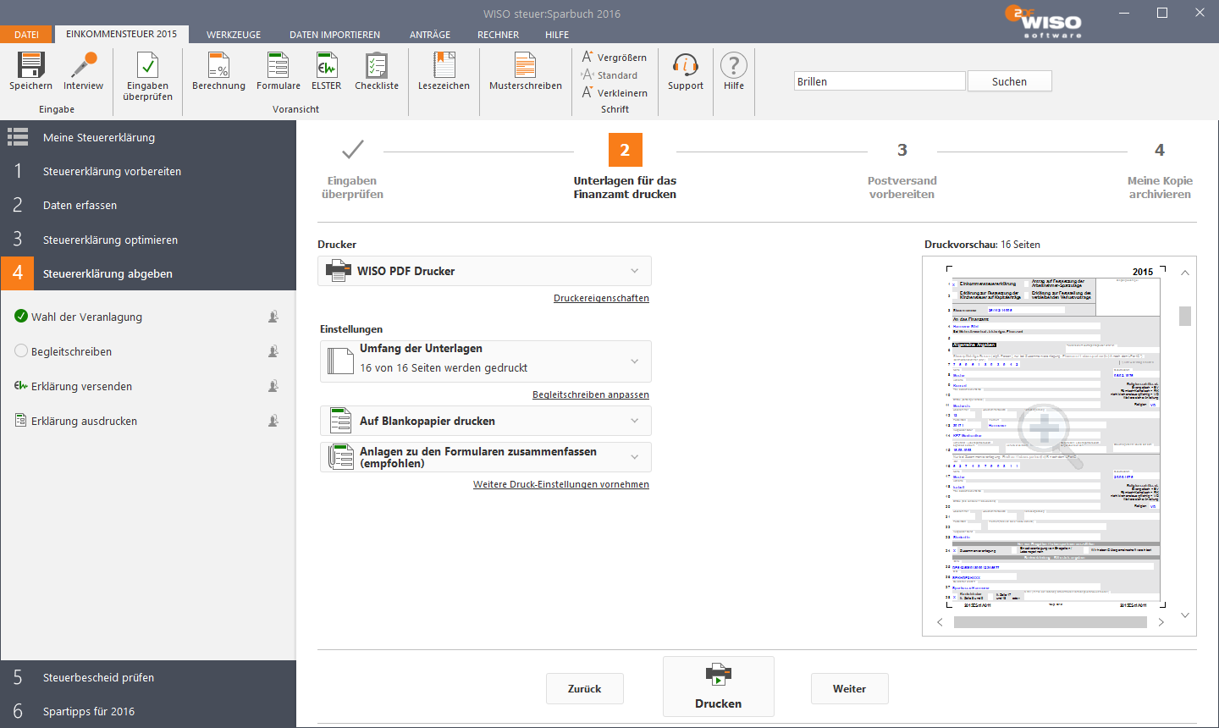
Task: Open the DATEI tab
Action: 26,35
